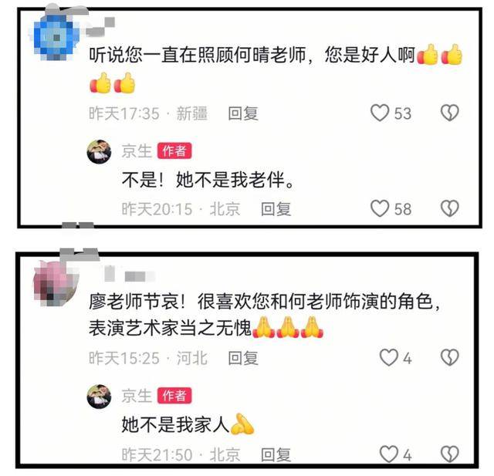Open 京生's avatar in first reply
The width and height of the screenshot is (494, 476).
click(x=99, y=152)
